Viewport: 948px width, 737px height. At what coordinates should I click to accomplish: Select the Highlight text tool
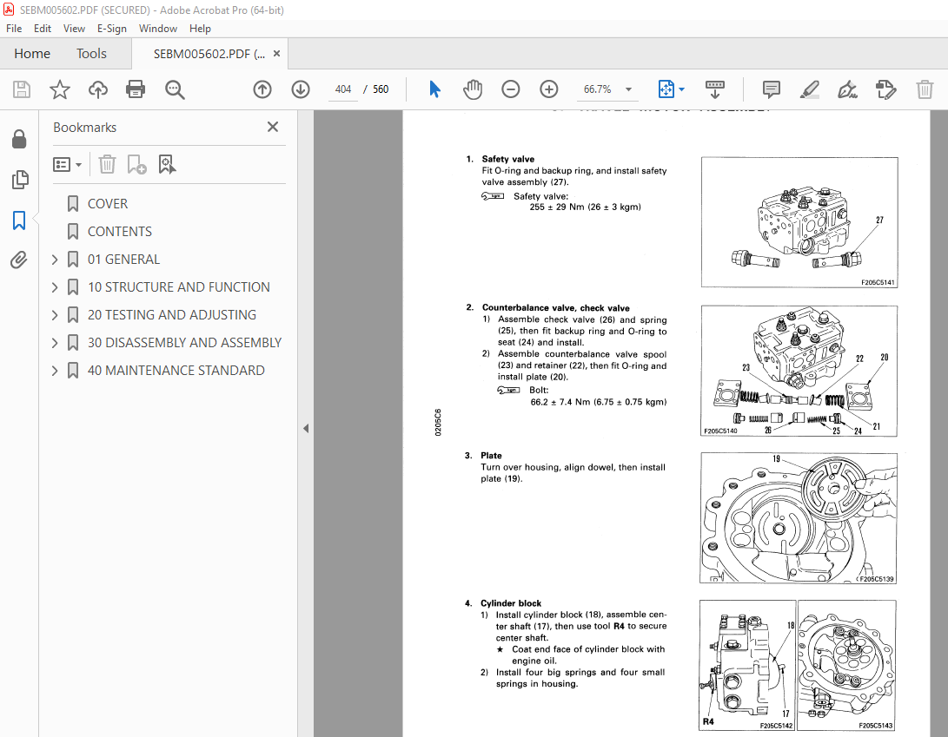[810, 89]
